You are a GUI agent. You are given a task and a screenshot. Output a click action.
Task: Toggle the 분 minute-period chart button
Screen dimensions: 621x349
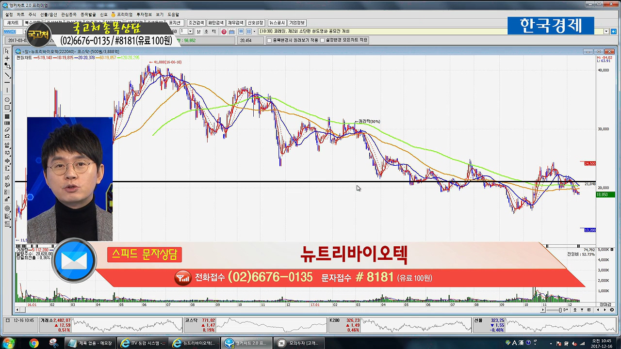point(198,32)
